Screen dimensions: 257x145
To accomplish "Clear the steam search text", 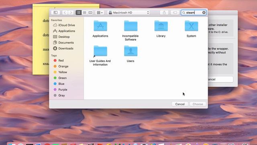I will point(204,12).
